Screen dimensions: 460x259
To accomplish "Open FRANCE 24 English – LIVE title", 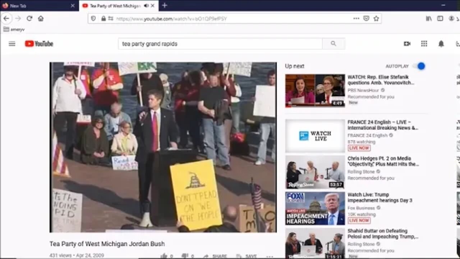I will (383, 125).
